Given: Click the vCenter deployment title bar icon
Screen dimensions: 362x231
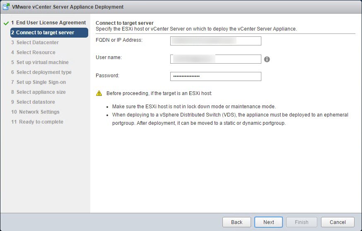Looking at the screenshot, I should click(x=6, y=7).
